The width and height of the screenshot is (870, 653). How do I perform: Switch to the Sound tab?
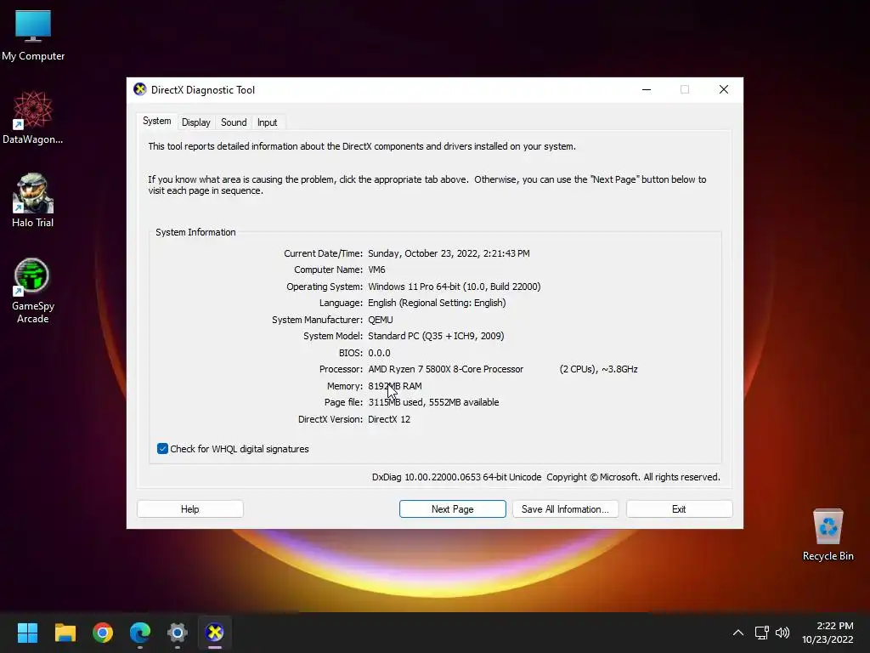point(234,122)
